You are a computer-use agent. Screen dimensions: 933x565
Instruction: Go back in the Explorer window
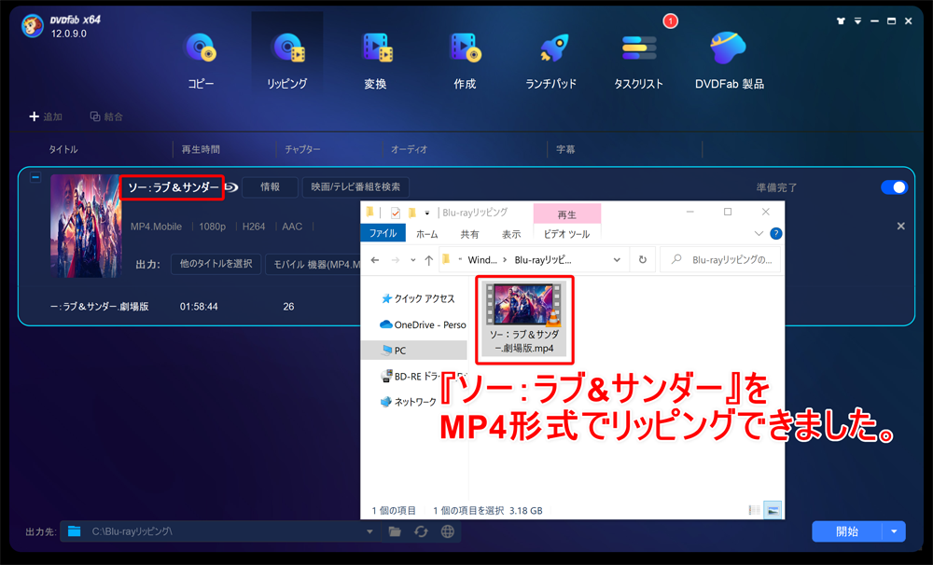[x=375, y=260]
